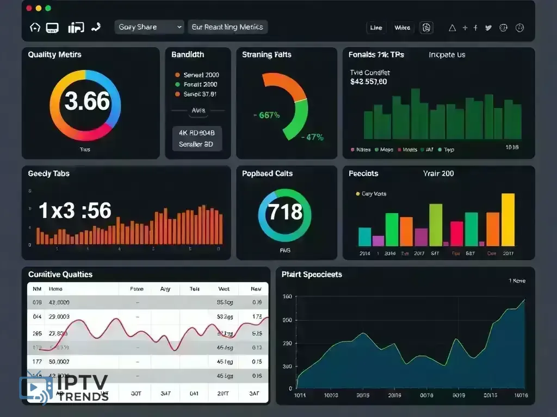Open the QR code icon near Line and Wire
557x417 pixels.
tap(426, 28)
